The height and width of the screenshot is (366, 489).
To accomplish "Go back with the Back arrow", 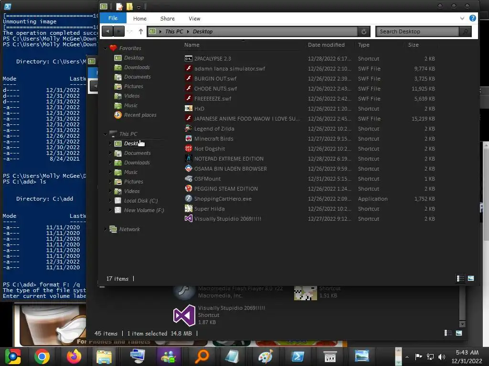I will tap(107, 31).
